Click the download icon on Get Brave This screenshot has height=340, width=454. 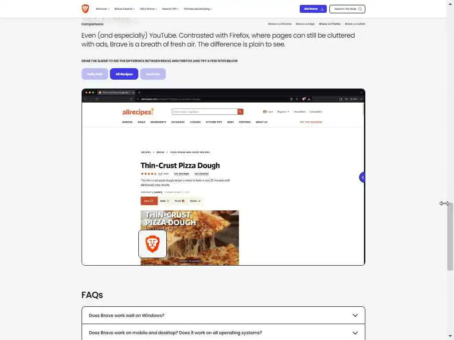[x=322, y=9]
